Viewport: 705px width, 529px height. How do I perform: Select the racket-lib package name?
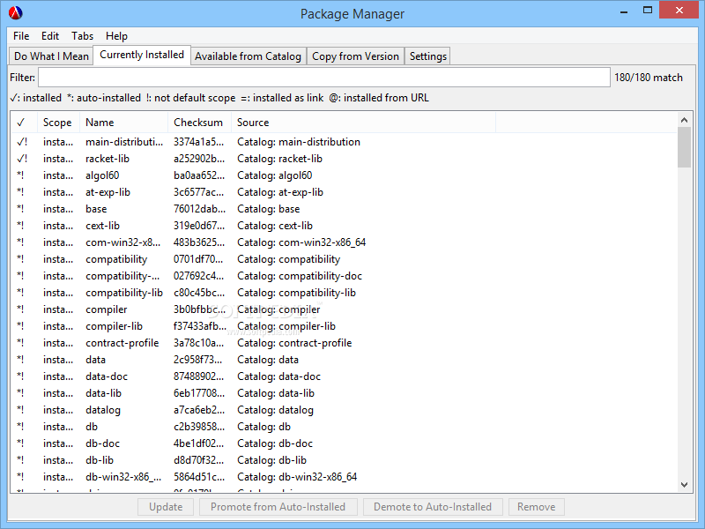[x=108, y=159]
